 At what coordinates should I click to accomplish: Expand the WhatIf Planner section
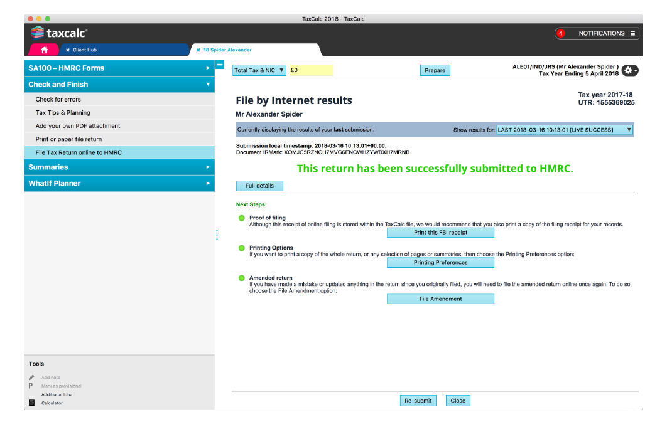119,183
